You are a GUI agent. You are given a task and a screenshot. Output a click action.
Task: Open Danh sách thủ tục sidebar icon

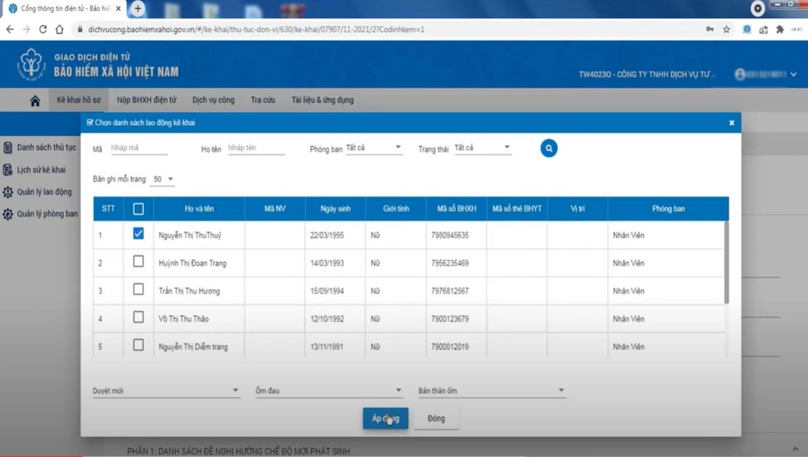(x=7, y=148)
